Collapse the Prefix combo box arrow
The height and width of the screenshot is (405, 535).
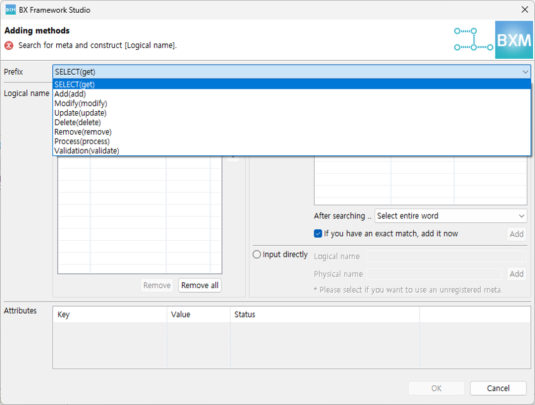click(525, 72)
